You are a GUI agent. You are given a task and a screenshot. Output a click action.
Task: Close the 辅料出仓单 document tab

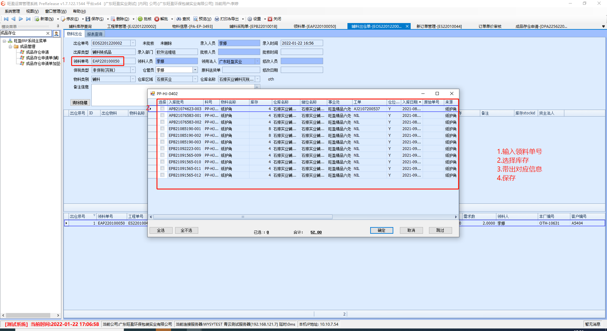(407, 26)
